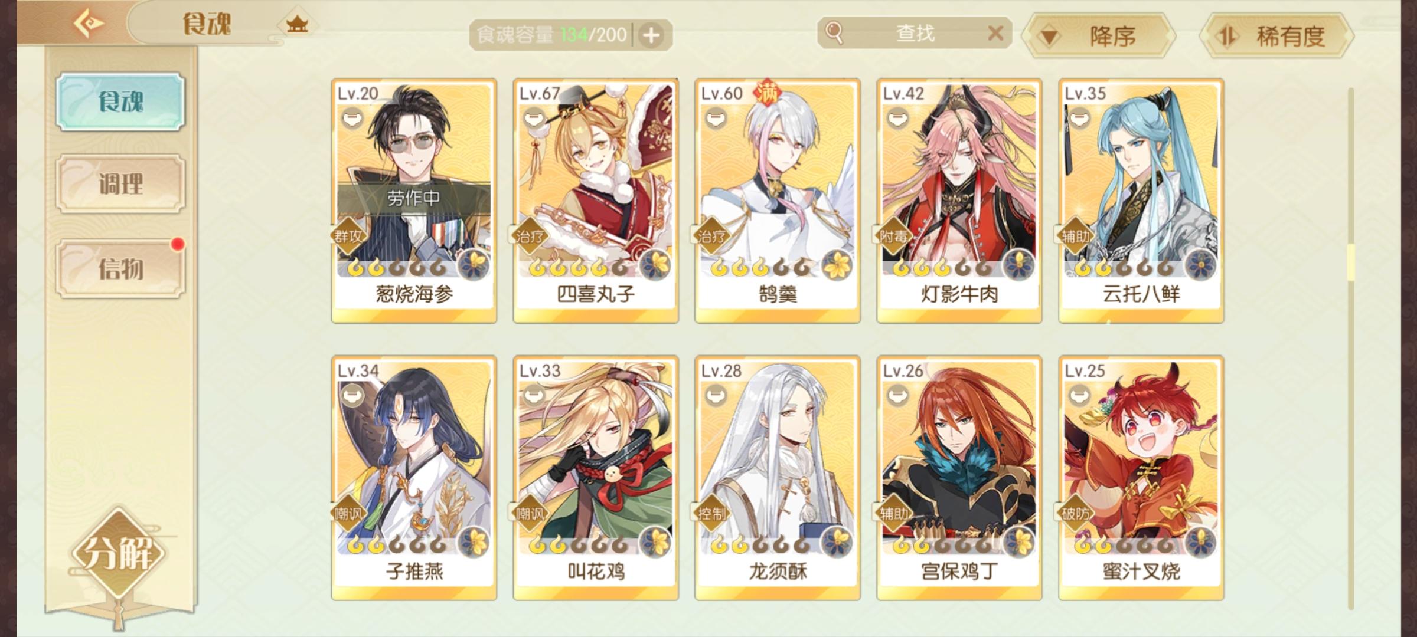Open the 信物 tab

[120, 268]
